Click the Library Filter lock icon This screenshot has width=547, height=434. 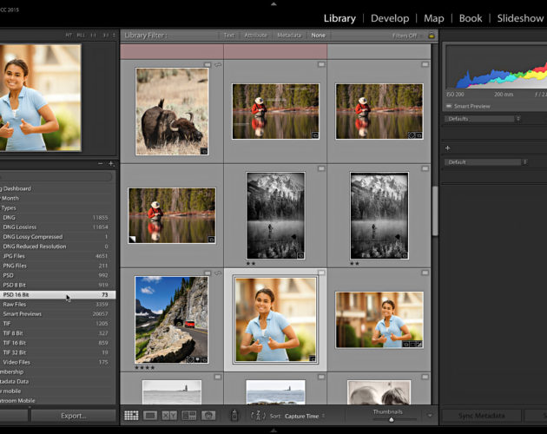432,36
